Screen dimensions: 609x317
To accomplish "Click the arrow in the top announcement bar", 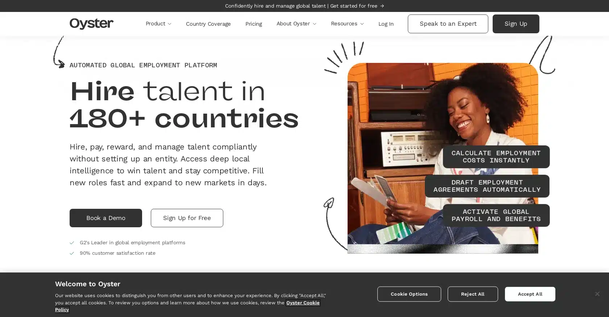I will click(x=382, y=6).
